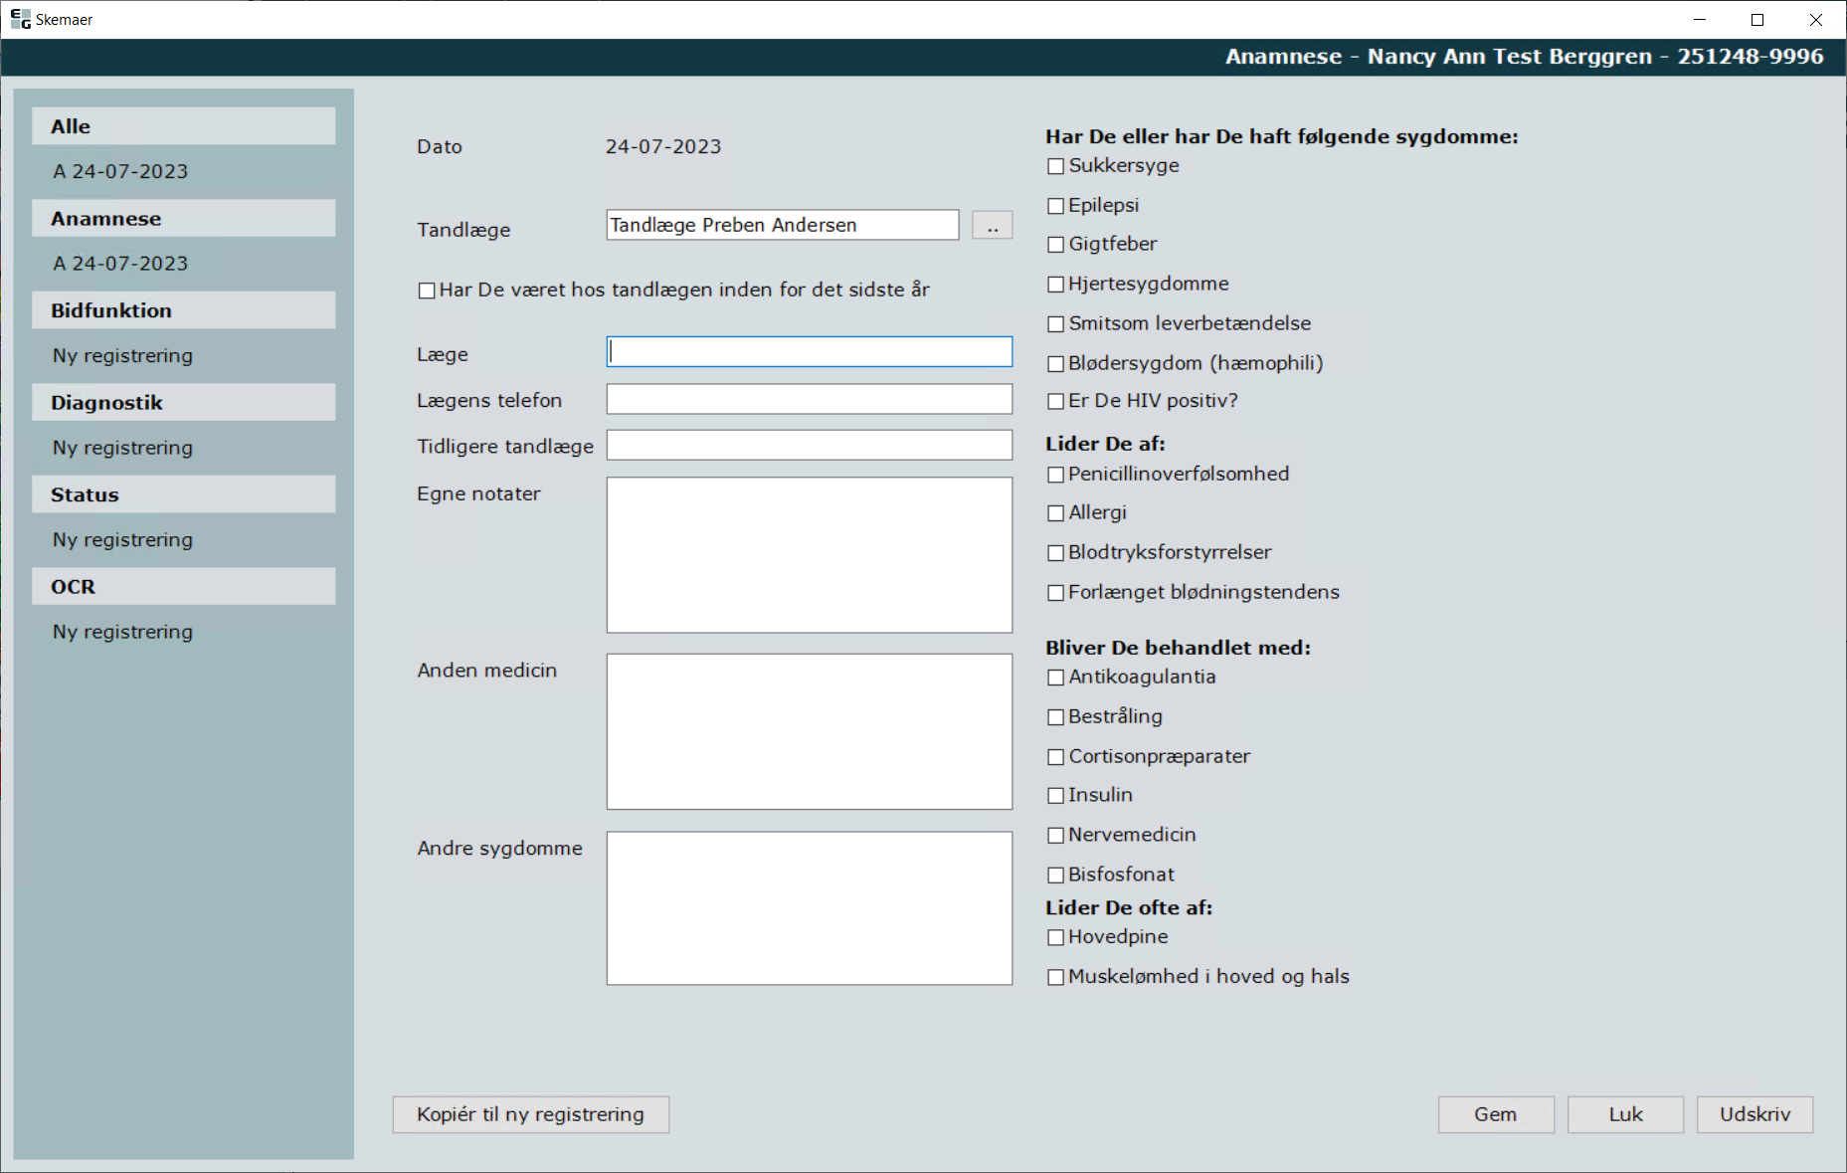
Task: Check the Cortisonpræparater checkbox
Action: [1056, 757]
